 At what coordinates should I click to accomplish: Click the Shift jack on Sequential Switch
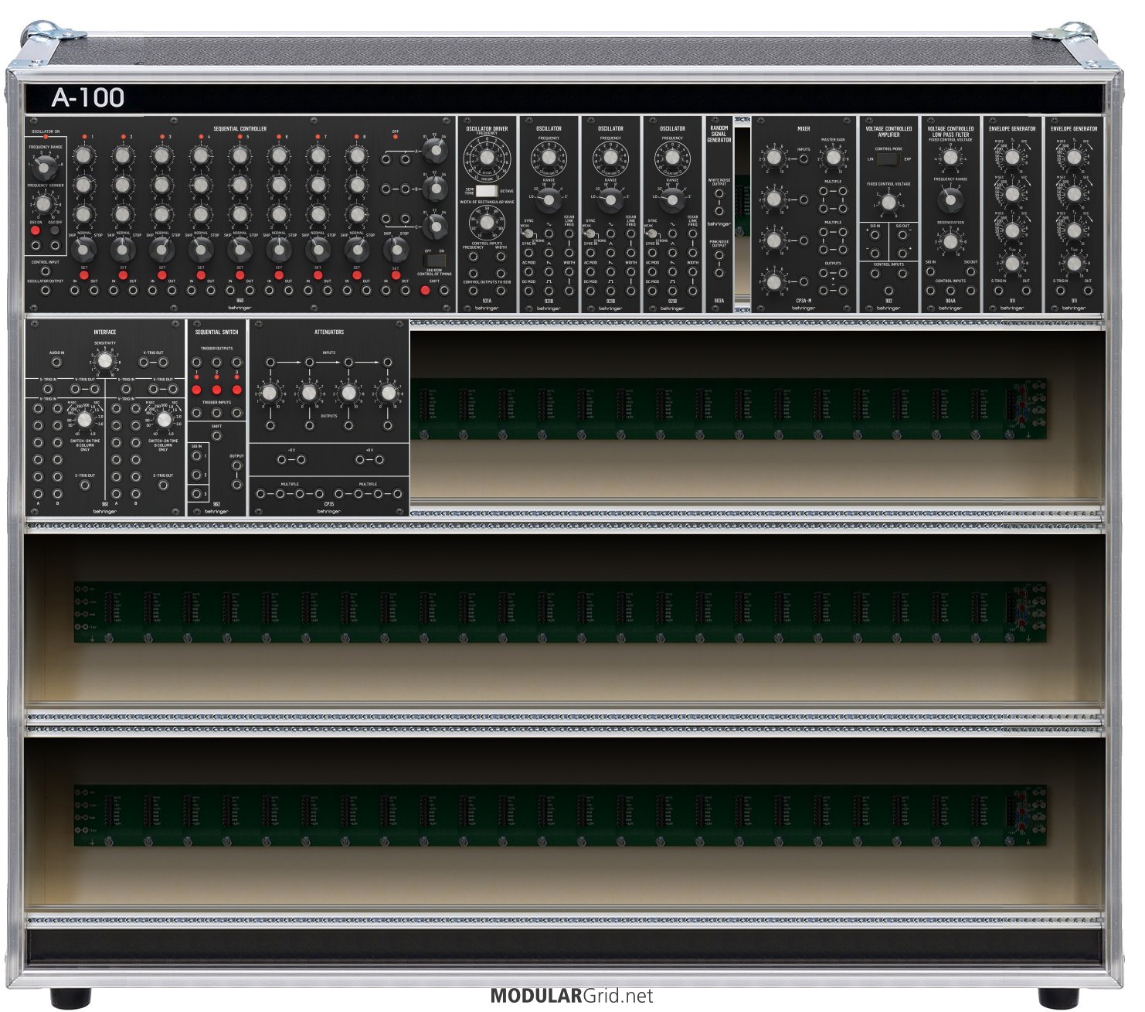click(217, 436)
